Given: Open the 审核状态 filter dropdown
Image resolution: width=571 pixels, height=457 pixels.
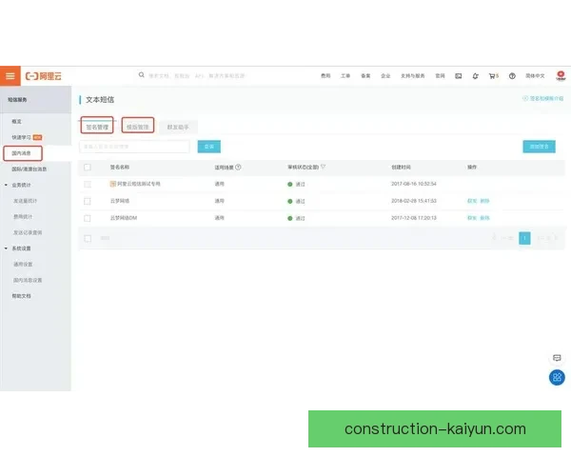Looking at the screenshot, I should pyautogui.click(x=323, y=167).
